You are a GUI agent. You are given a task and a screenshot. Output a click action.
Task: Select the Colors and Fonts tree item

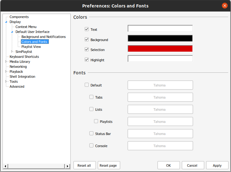pyautogui.click(x=35, y=42)
